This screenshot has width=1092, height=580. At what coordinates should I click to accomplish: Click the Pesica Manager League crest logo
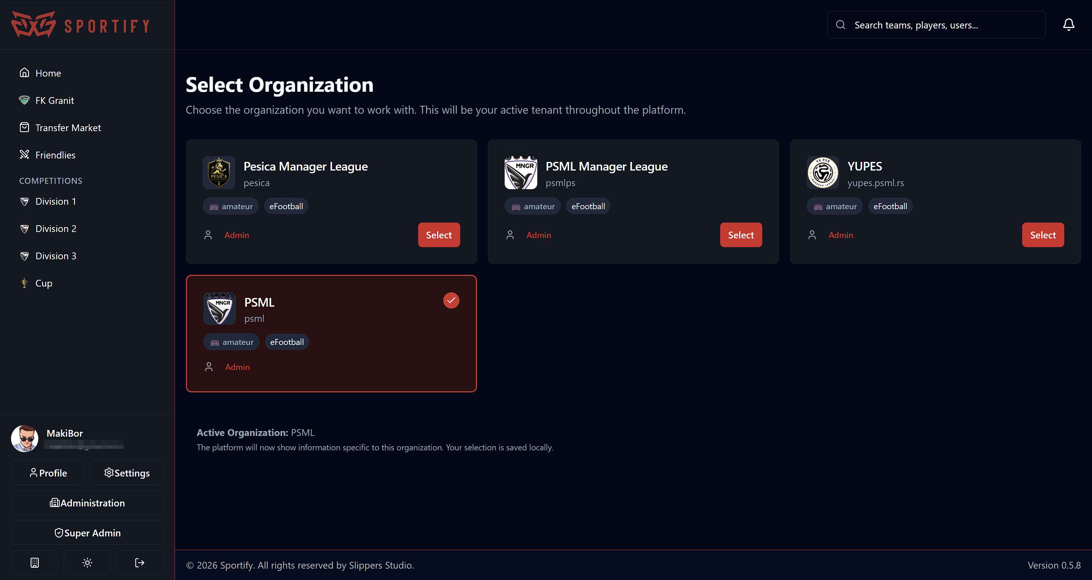point(219,173)
